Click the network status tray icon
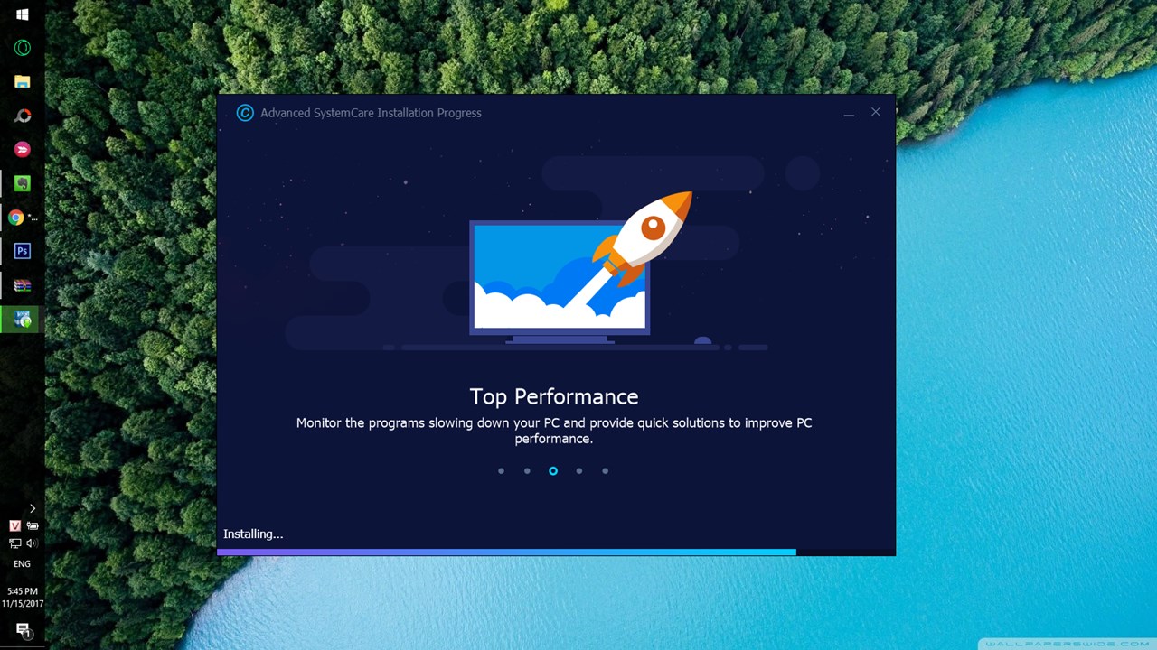Screen dimensions: 1157x650 click(x=14, y=543)
